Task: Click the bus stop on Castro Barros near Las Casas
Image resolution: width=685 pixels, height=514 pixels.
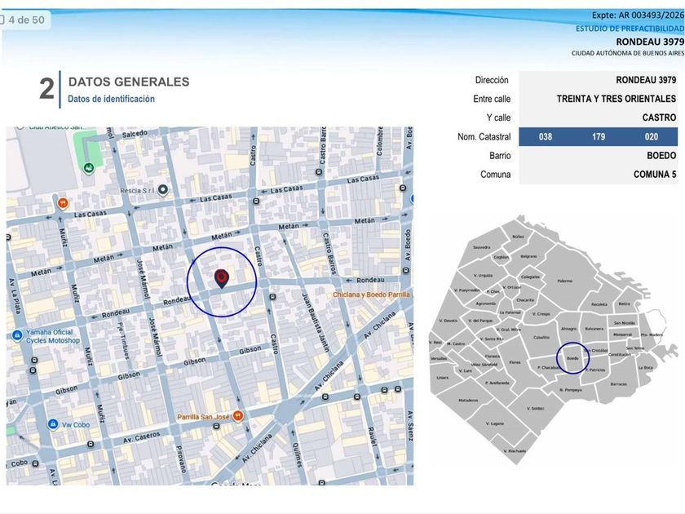Action: [319, 172]
